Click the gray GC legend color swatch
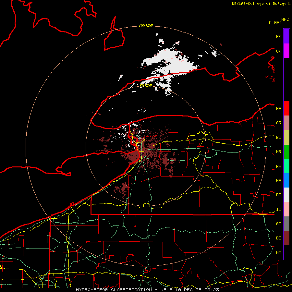 coord(286,224)
